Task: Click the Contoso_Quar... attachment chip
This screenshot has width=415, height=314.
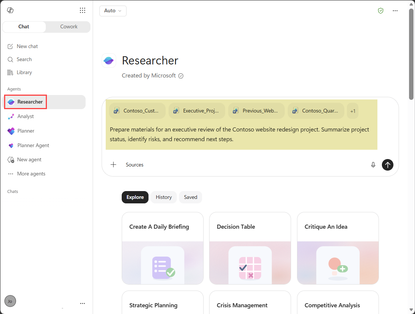Action: pyautogui.click(x=316, y=111)
